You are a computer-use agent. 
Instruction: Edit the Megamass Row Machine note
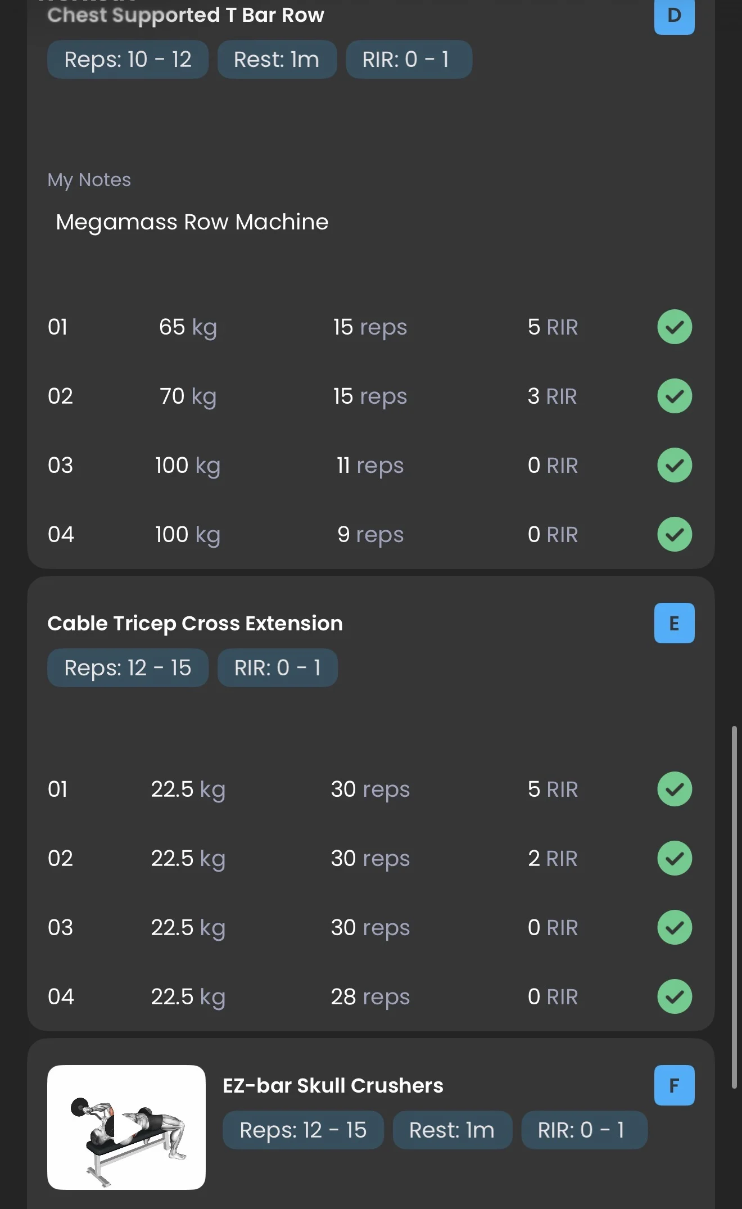pyautogui.click(x=192, y=222)
